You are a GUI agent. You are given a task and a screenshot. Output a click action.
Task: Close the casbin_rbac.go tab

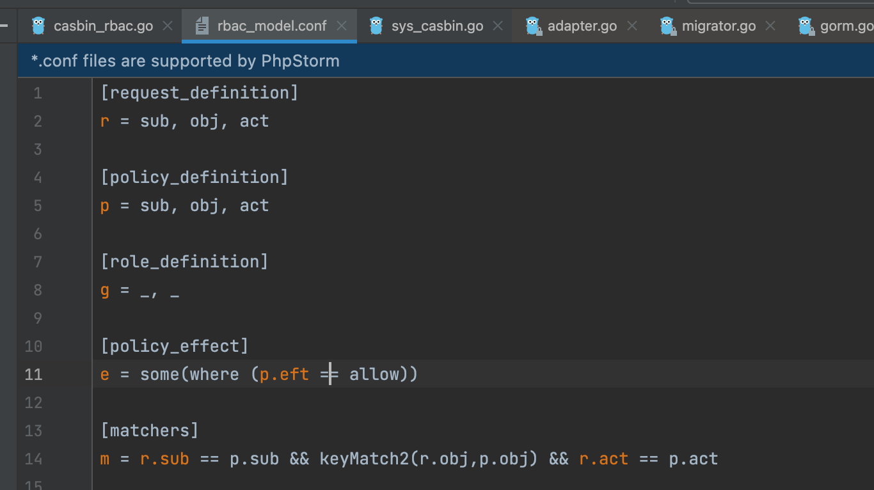[x=168, y=26]
